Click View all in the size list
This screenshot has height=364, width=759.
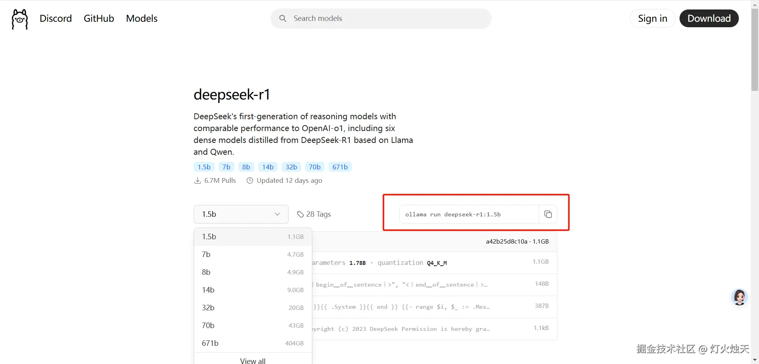pos(253,360)
